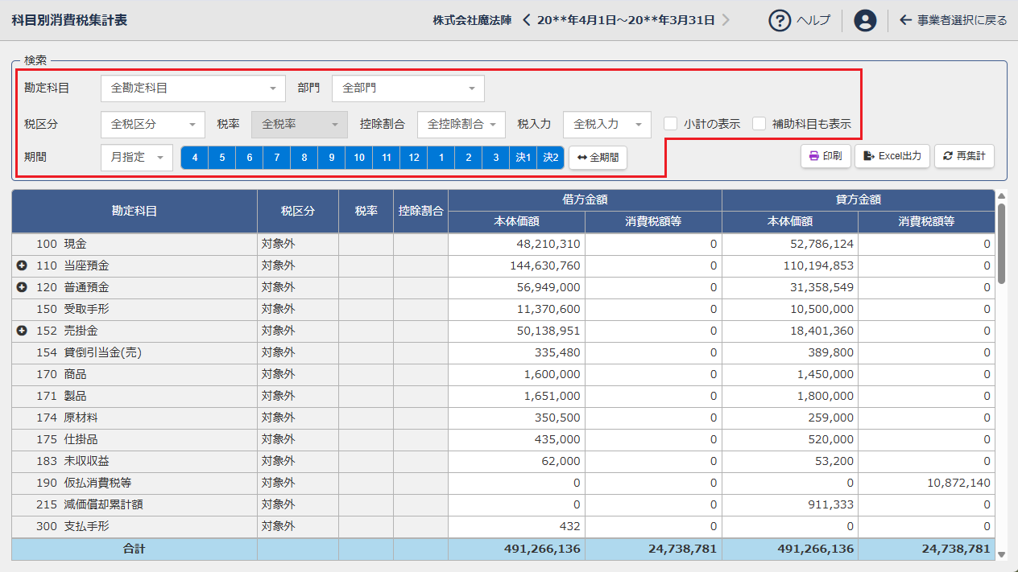The width and height of the screenshot is (1018, 572).
Task: Toggle 補助科目も表示 checkbox
Action: 759,124
